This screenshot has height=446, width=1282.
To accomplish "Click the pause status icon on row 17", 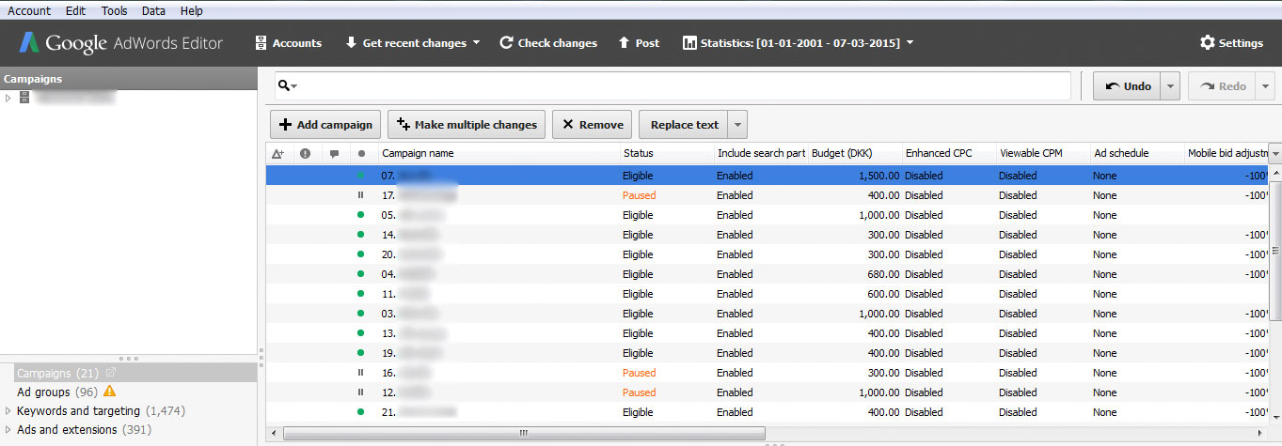I will [360, 195].
